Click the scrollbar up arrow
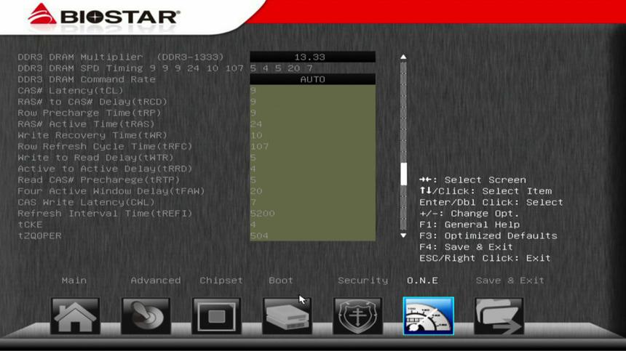 pos(403,57)
